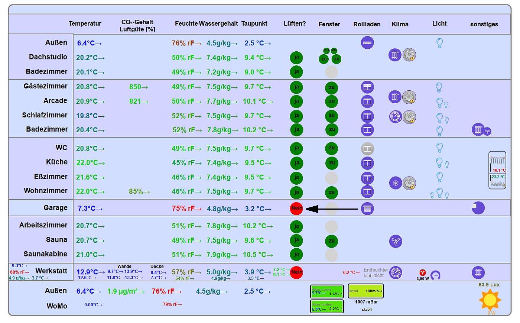Click the Entfeuchter läuft nicht status text
This screenshot has width=520, height=323.
376,273
